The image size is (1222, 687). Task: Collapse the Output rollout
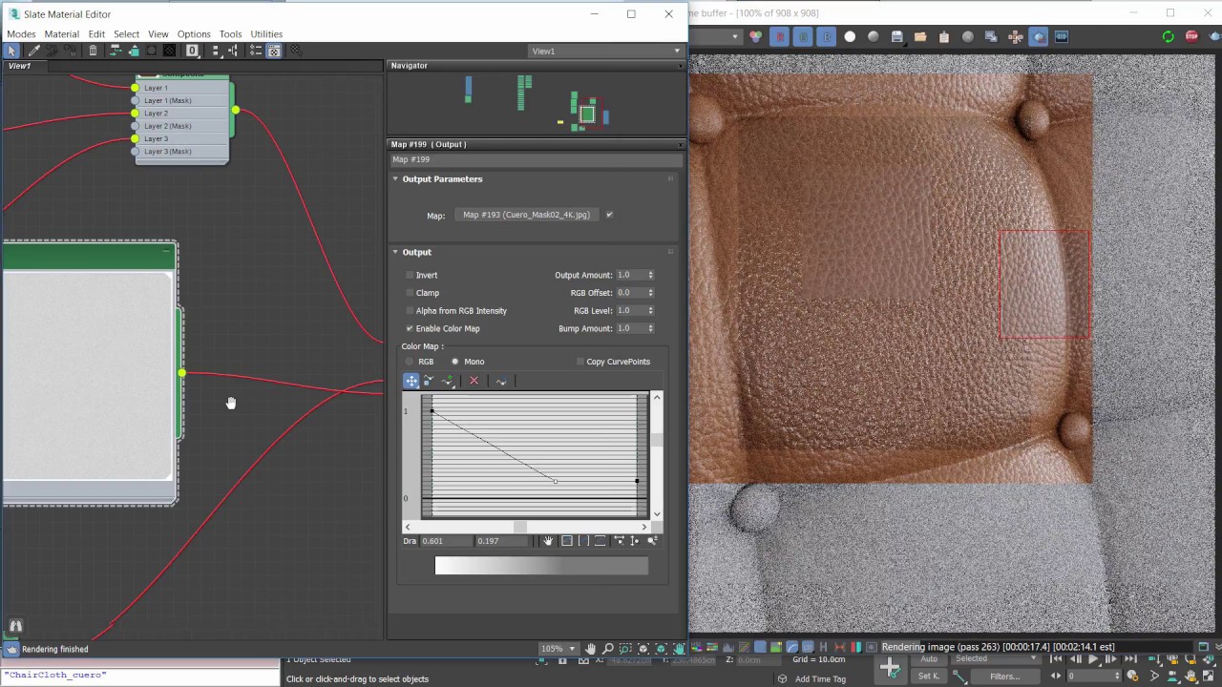pyautogui.click(x=395, y=252)
